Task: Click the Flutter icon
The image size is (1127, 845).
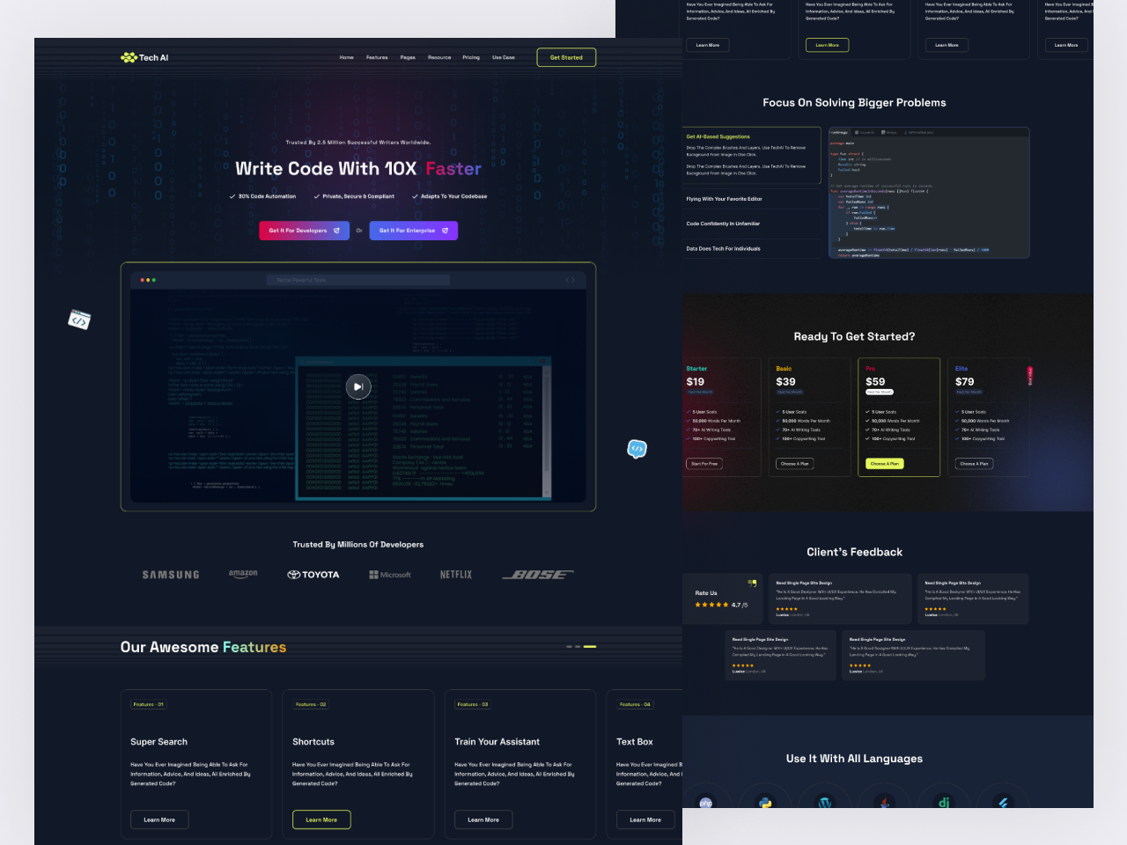Action: [1004, 803]
